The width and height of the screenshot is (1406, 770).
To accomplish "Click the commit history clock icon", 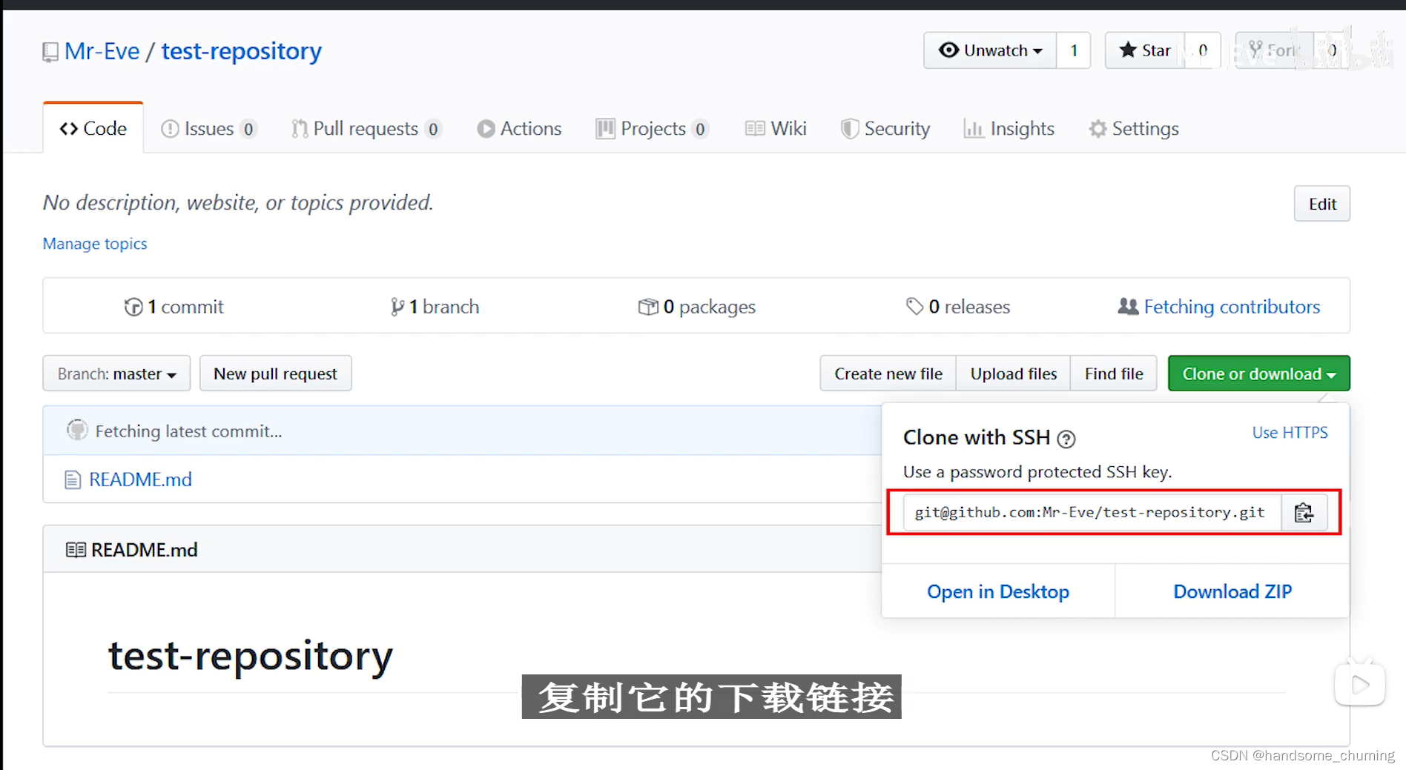I will (x=133, y=306).
